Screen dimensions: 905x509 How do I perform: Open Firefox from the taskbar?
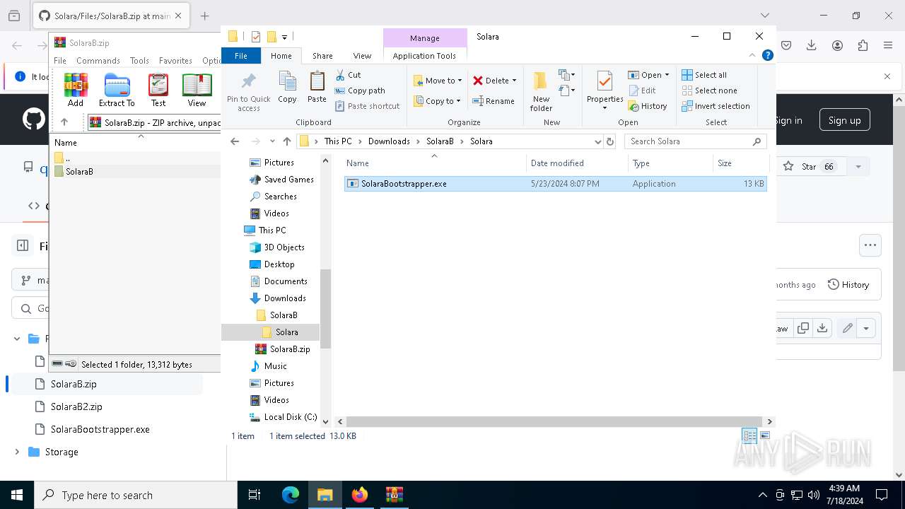pos(360,495)
